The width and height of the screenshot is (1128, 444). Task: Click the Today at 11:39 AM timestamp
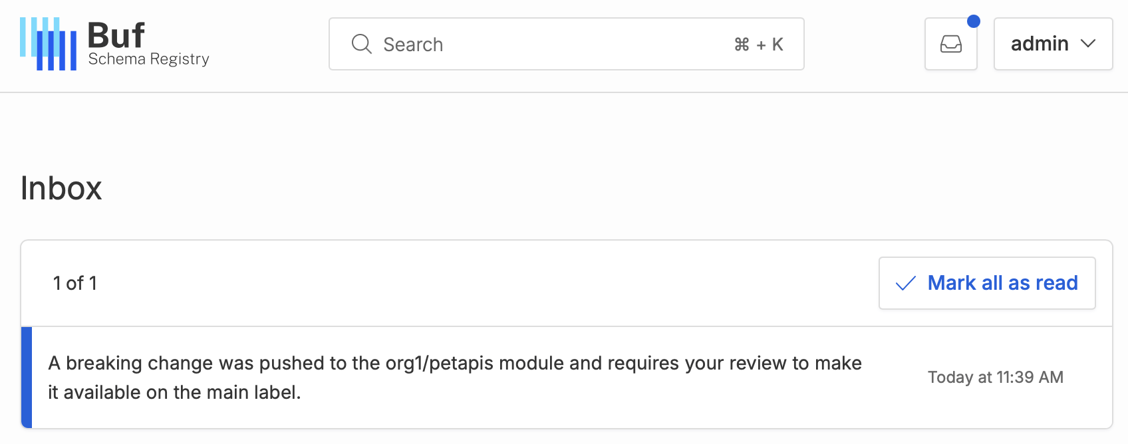(x=995, y=378)
